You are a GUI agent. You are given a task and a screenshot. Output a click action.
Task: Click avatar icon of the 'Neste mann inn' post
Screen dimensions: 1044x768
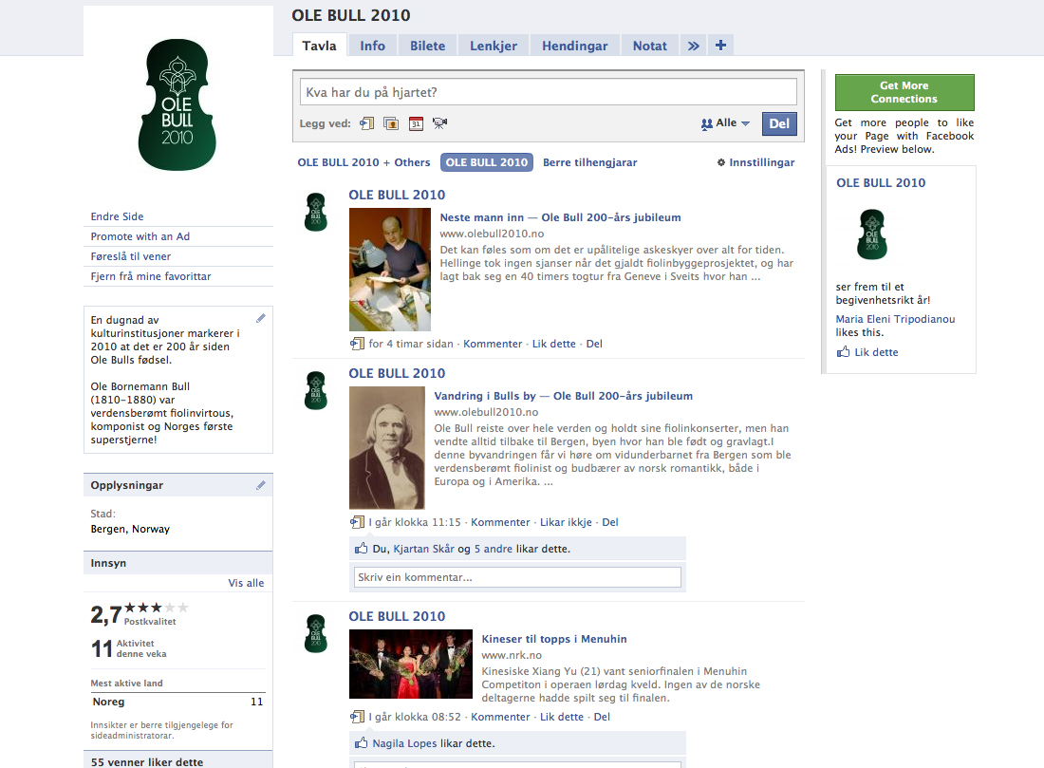pyautogui.click(x=316, y=212)
